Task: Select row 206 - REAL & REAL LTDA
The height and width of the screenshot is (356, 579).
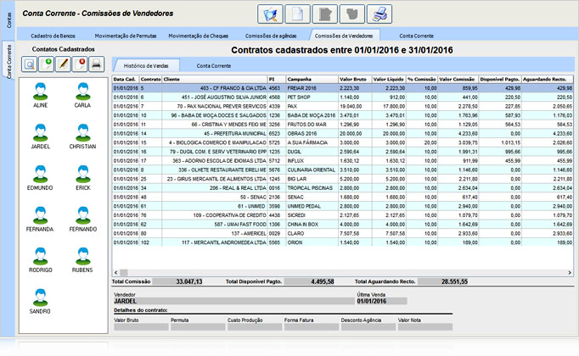Action: point(343,188)
